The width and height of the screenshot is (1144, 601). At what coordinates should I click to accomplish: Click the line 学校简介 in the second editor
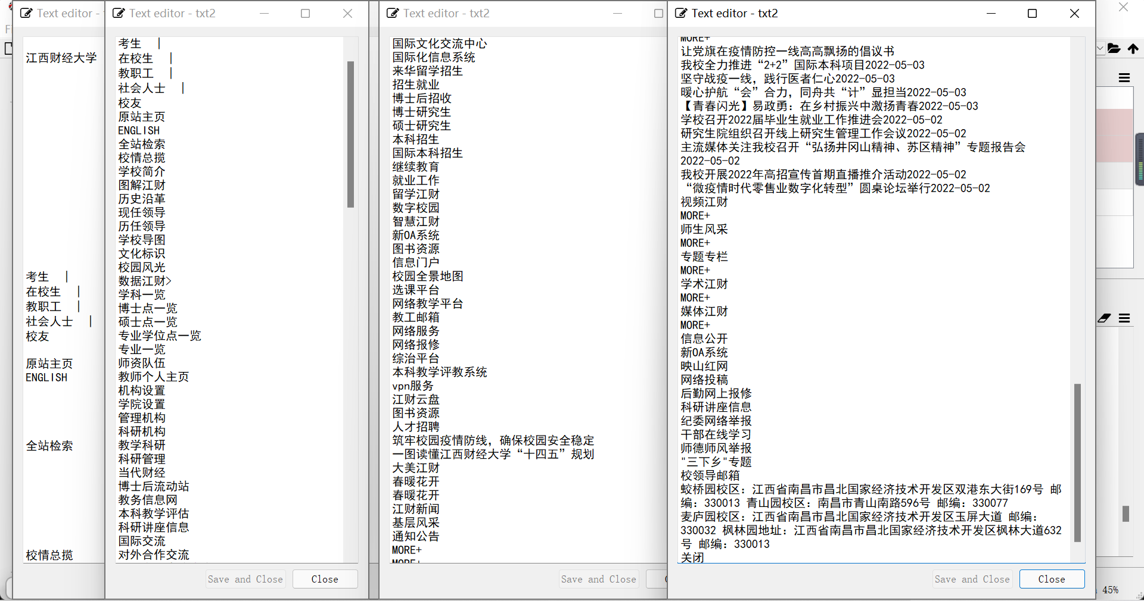[x=142, y=171]
